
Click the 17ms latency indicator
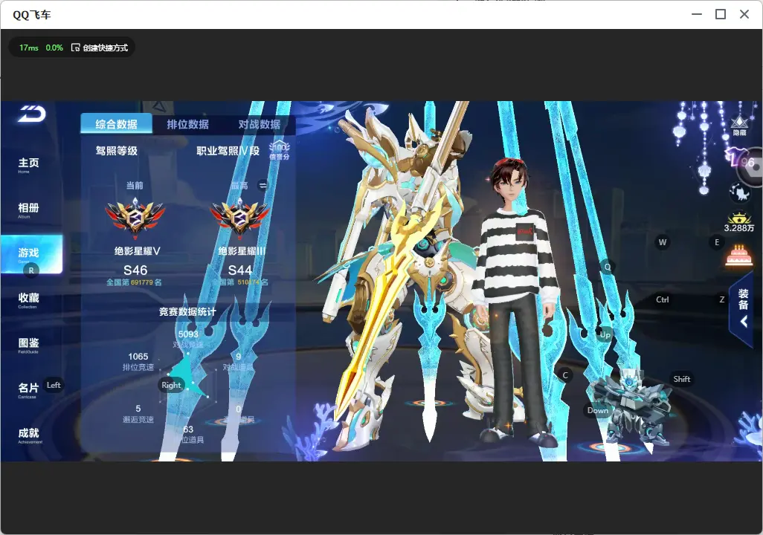29,48
